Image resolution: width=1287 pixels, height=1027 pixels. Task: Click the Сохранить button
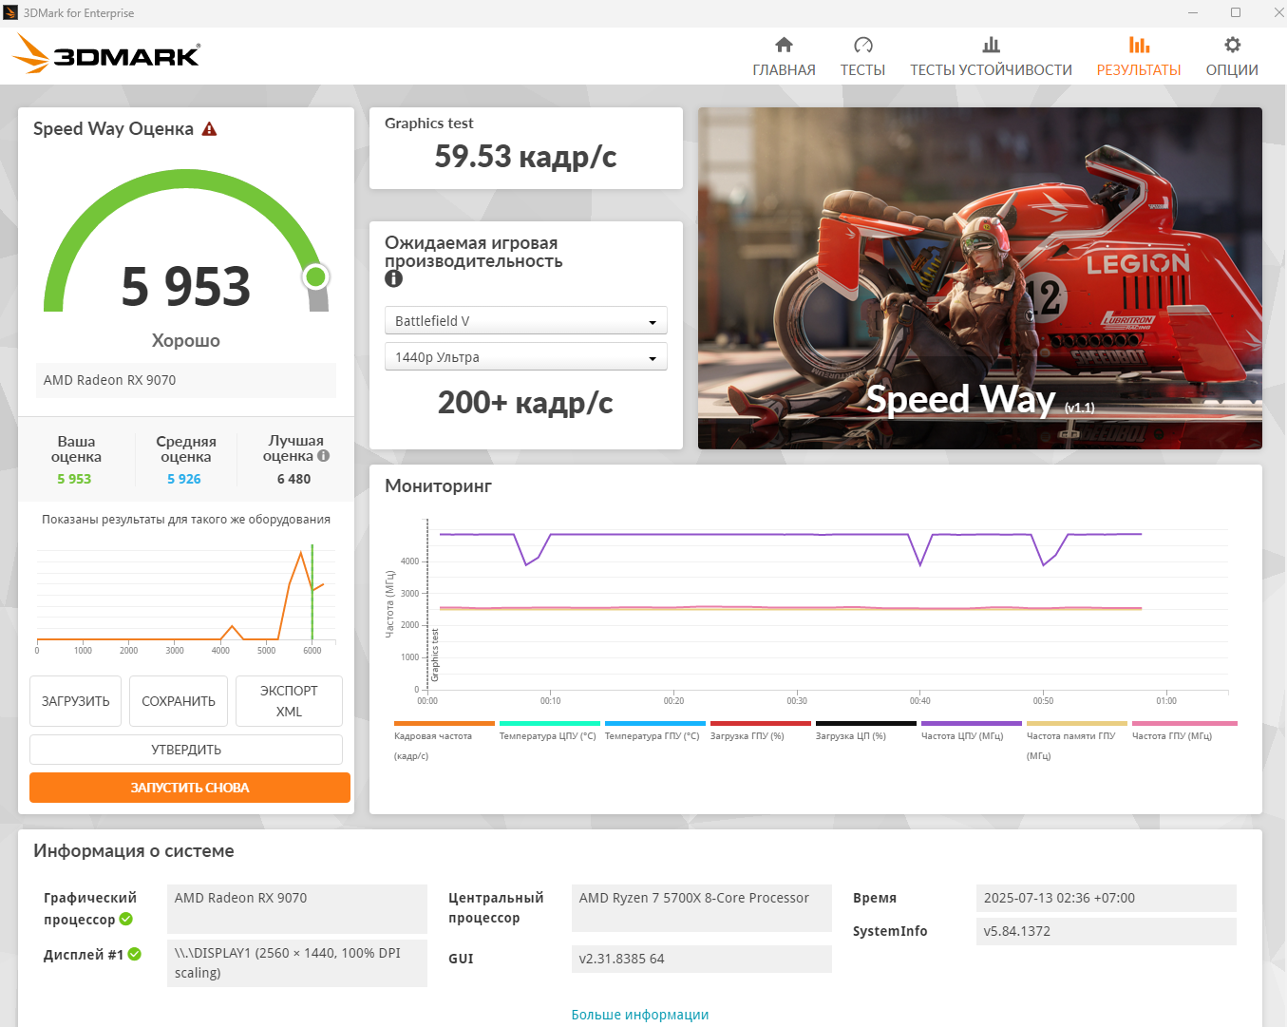point(179,701)
